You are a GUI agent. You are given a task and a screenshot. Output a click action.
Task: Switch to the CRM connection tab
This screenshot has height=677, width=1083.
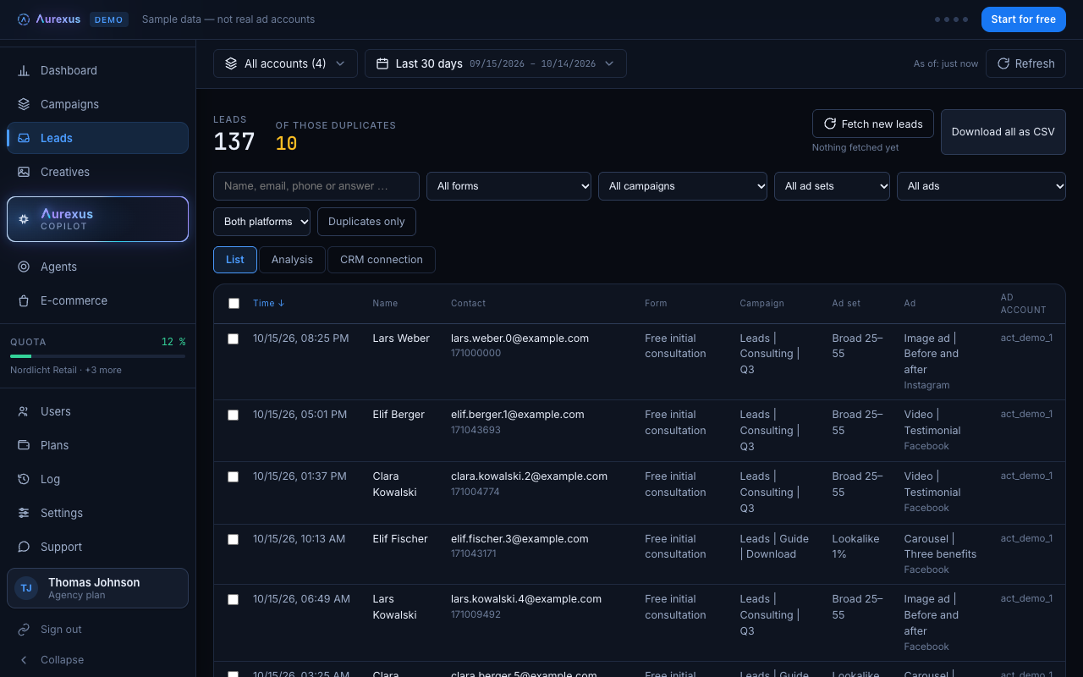tap(382, 260)
